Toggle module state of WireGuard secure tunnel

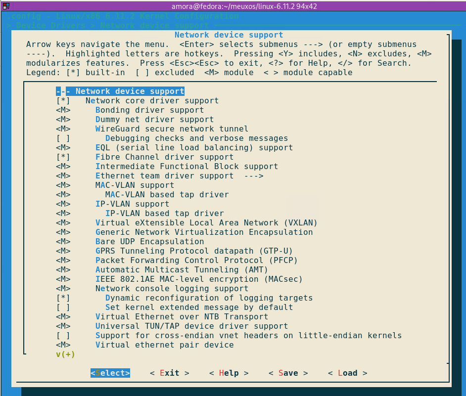coord(63,129)
